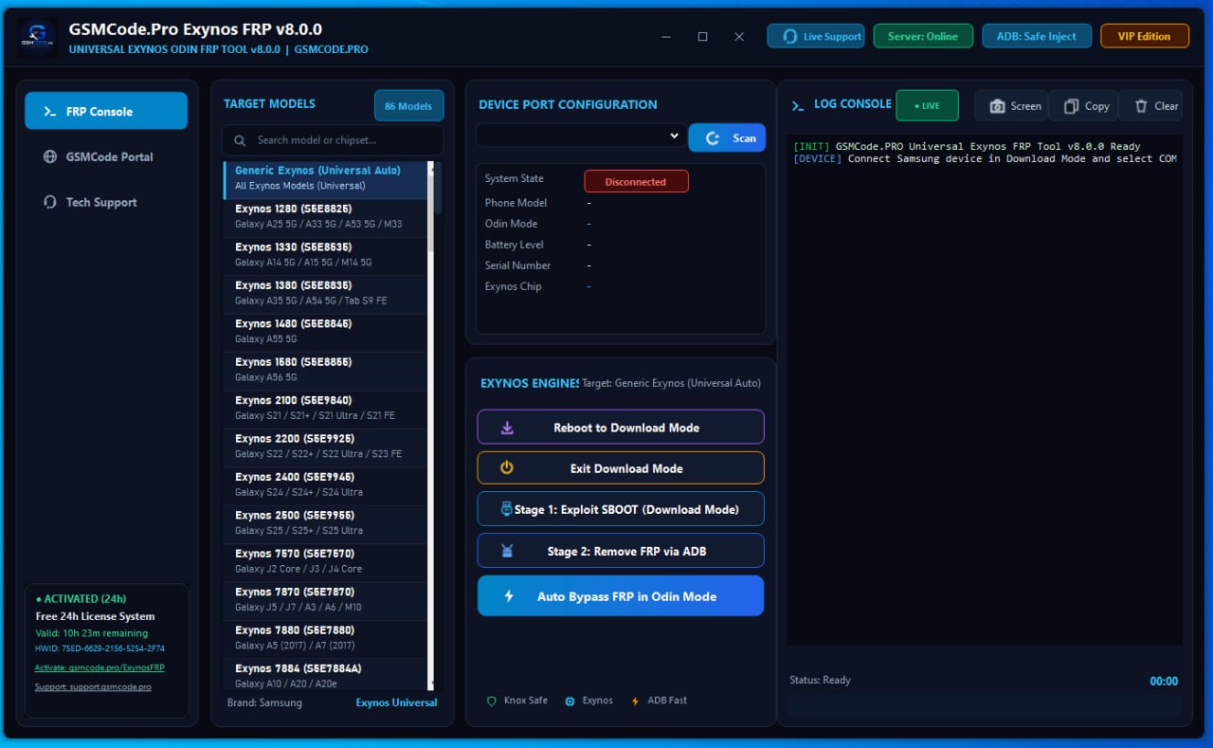Click the Exynos Universal label
Image resolution: width=1213 pixels, height=748 pixels.
[396, 702]
